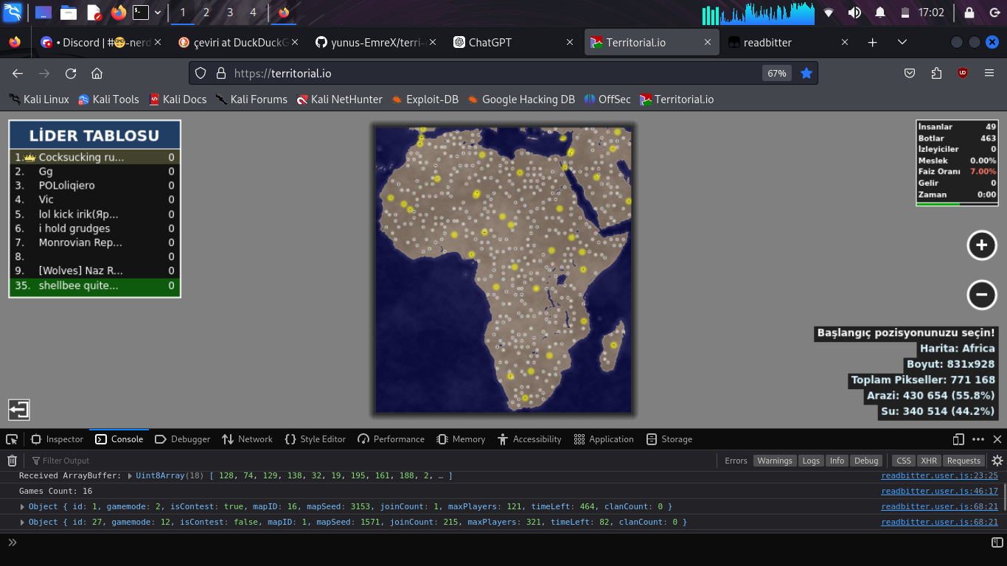This screenshot has width=1007, height=566.
Task: Open devtools more options ellipsis
Action: tap(978, 439)
